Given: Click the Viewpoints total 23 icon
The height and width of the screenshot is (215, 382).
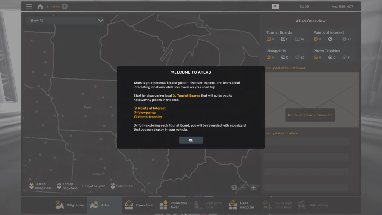Looking at the screenshot, I should (x=297, y=57).
